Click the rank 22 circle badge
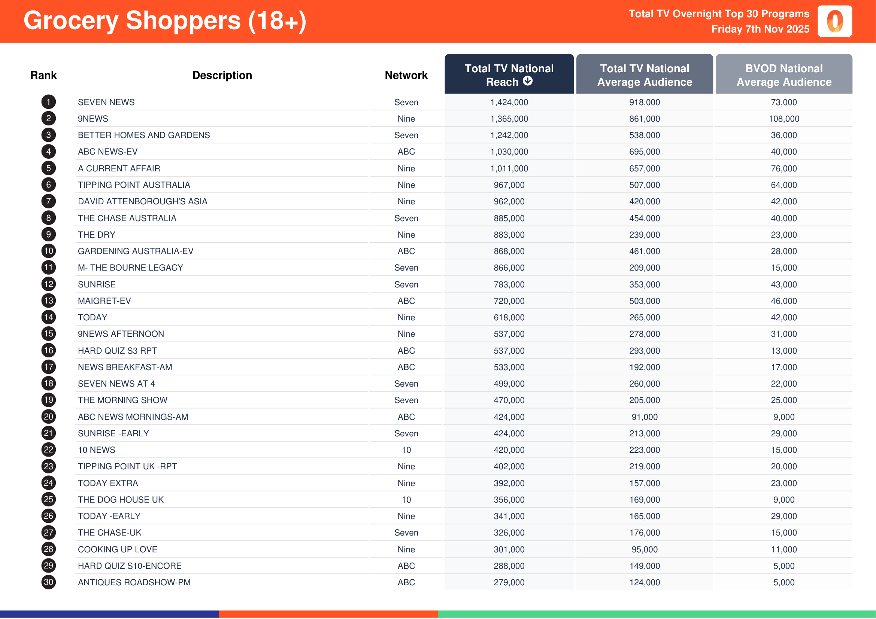 click(48, 450)
